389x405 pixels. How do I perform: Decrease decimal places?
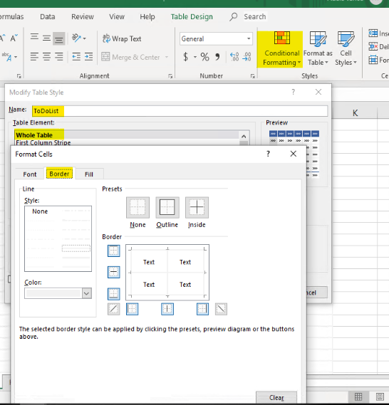pos(247,56)
